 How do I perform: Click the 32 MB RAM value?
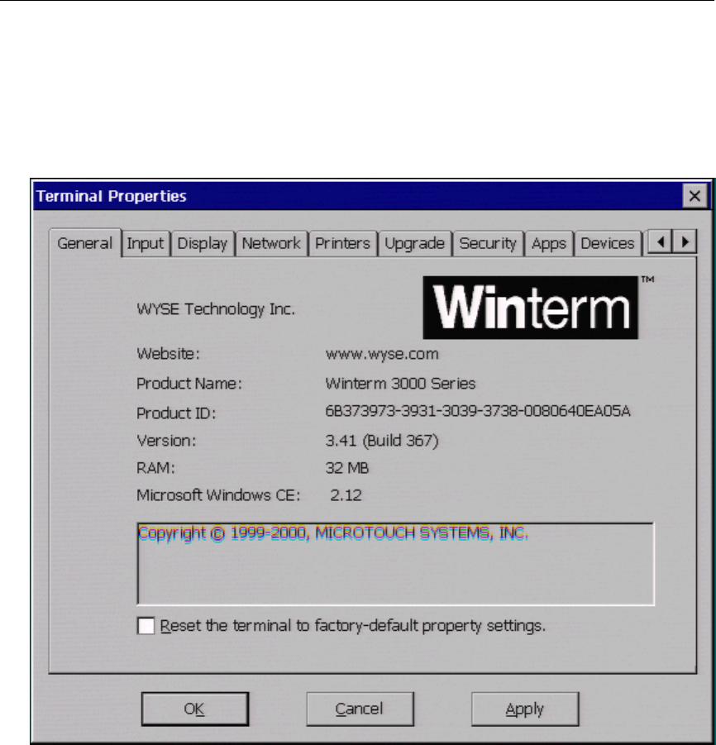coord(347,469)
